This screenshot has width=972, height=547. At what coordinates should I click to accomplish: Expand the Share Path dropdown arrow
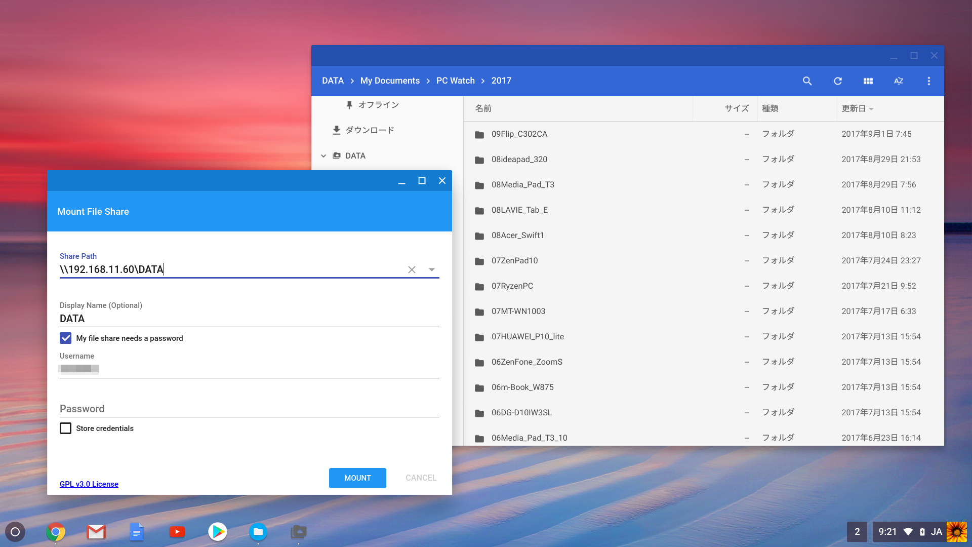(x=432, y=270)
